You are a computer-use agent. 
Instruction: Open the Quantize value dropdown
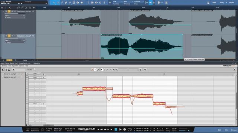pos(117,1)
